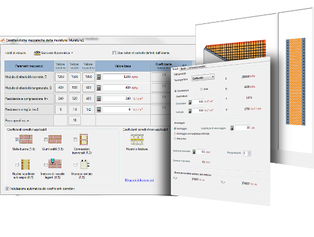The image size is (314, 237).
Task: Toggle Valutazione automatica dei coefficienti correttivi checkbox
Action: pyautogui.click(x=7, y=189)
